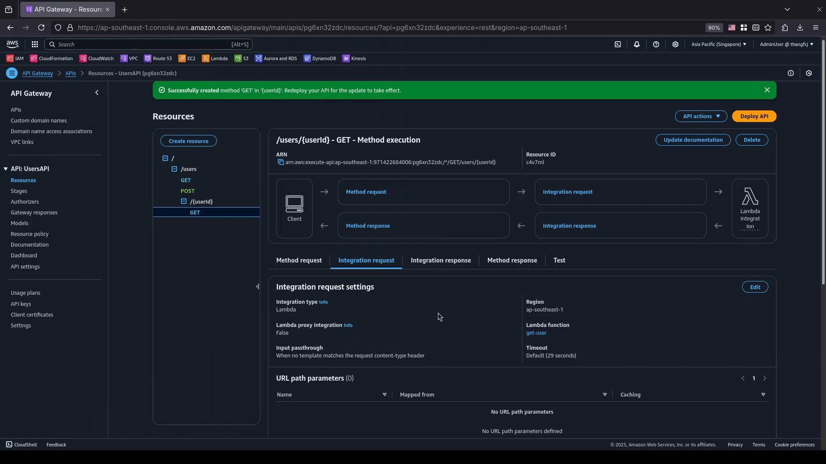
Task: Open Kinesis bookmark shortcut
Action: pyautogui.click(x=354, y=58)
